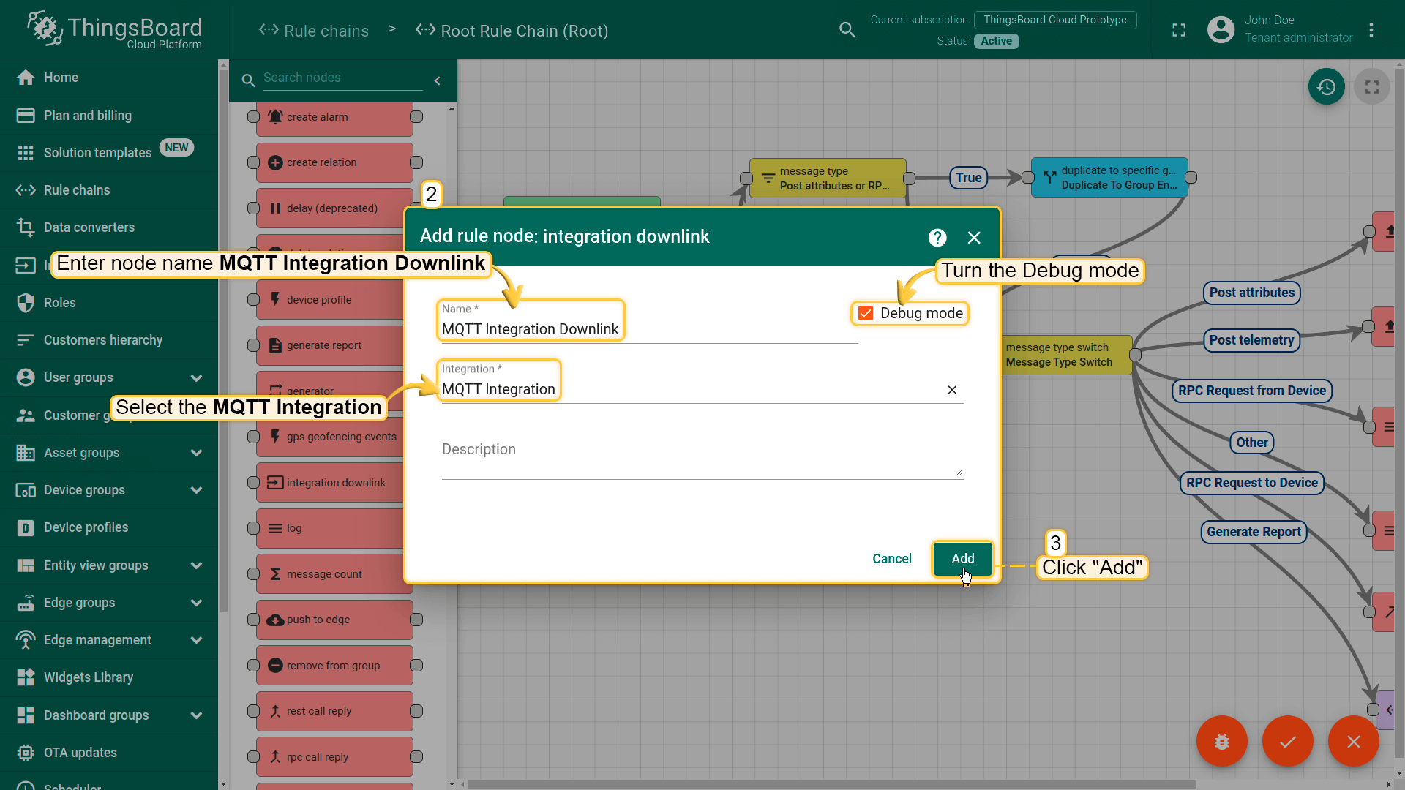1405x790 pixels.
Task: Toggle fullscreen icon in top header
Action: coord(1179,30)
